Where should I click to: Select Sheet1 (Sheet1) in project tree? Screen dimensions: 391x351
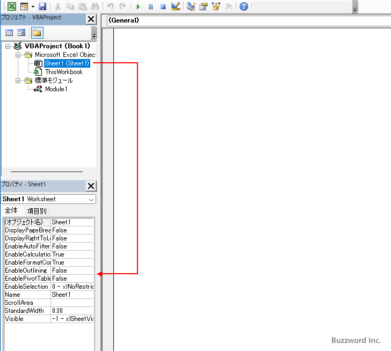[x=67, y=63]
